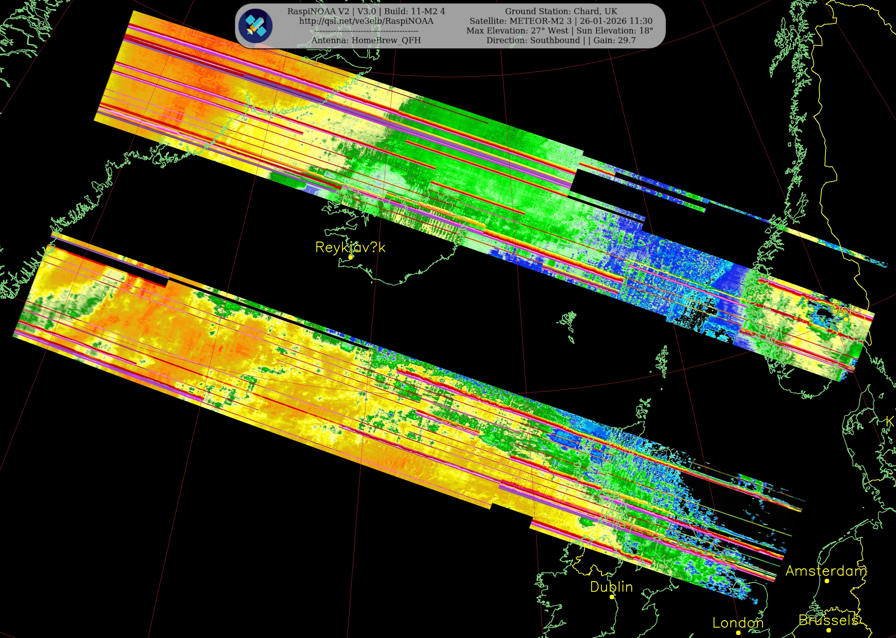Click the yellow dot marking Oslo

846,320
